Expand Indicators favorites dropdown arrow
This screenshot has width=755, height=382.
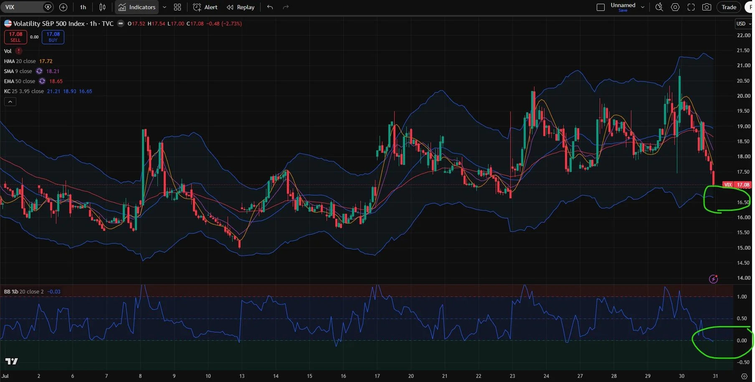click(x=165, y=7)
